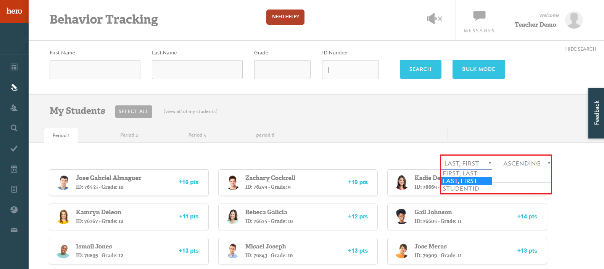Focus the Grade field

[x=282, y=70]
